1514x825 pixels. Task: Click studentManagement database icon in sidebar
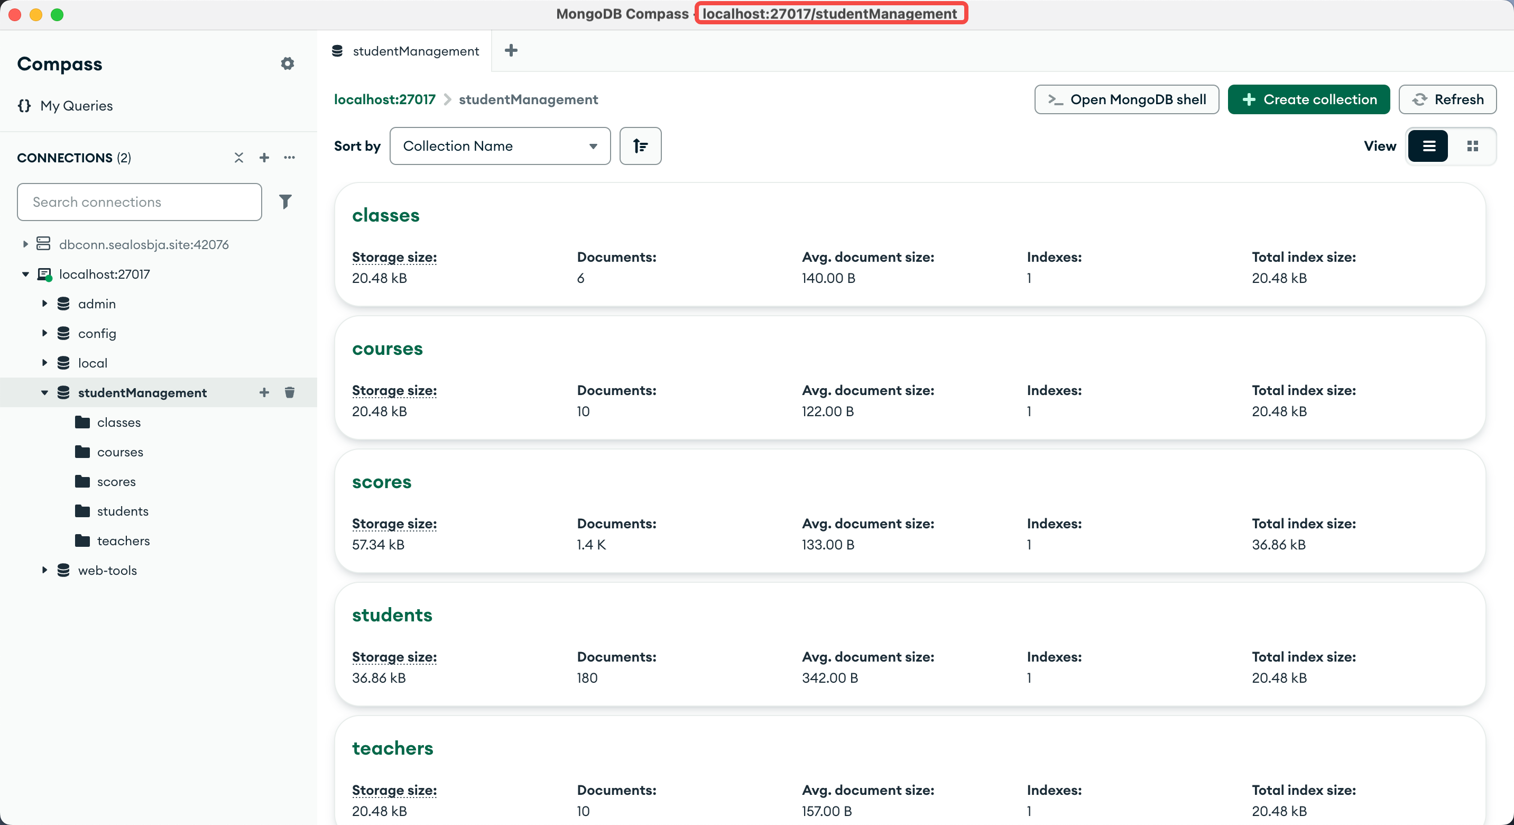63,392
